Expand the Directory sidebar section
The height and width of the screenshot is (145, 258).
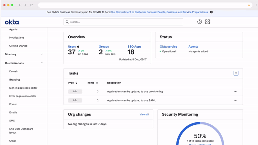(x=42, y=54)
